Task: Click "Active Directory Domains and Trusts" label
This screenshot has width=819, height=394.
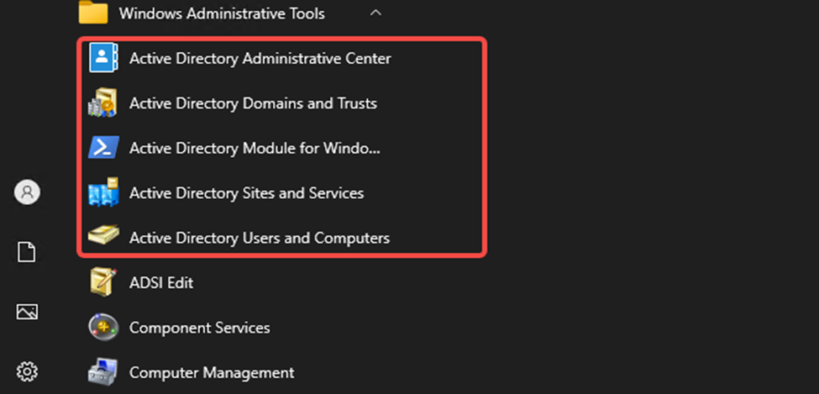Action: (x=253, y=103)
